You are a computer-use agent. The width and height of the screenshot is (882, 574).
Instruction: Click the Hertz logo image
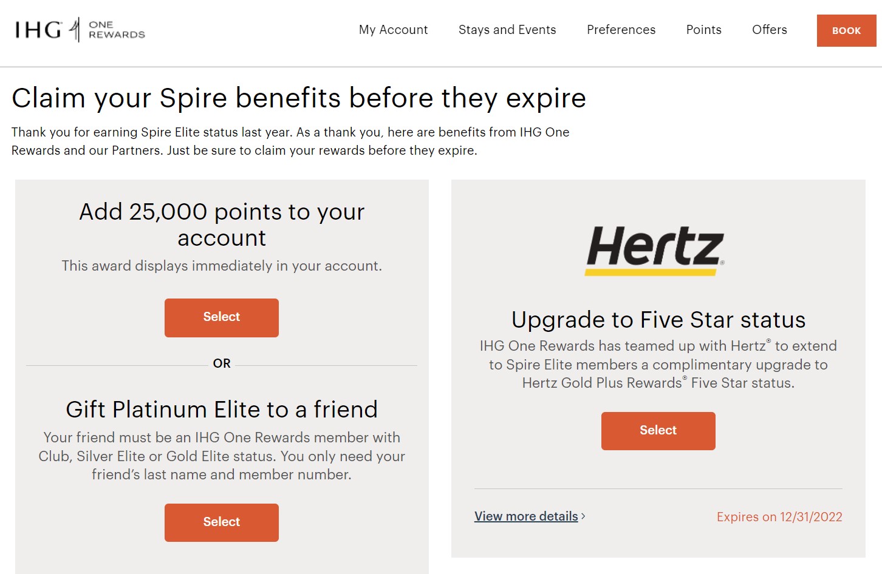pyautogui.click(x=655, y=251)
